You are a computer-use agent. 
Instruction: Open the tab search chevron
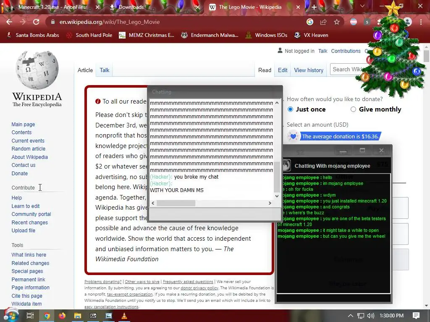[x=362, y=6]
